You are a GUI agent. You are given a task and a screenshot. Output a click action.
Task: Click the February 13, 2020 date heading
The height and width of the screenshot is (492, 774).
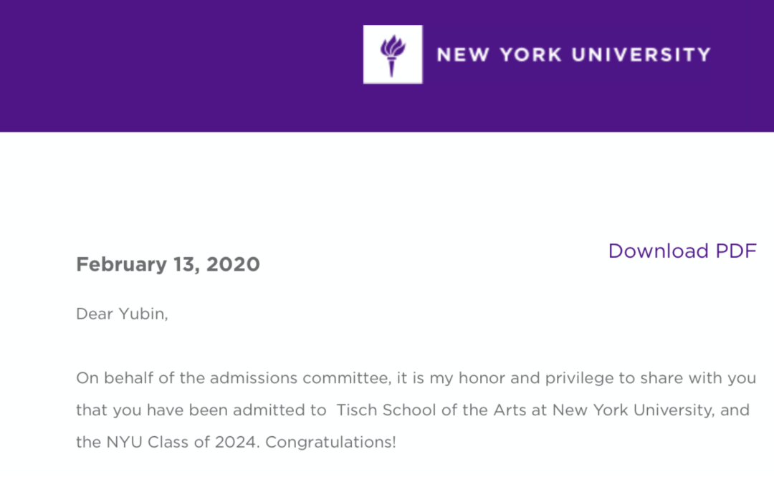[168, 264]
